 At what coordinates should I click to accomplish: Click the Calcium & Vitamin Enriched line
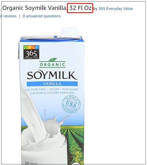(52, 93)
